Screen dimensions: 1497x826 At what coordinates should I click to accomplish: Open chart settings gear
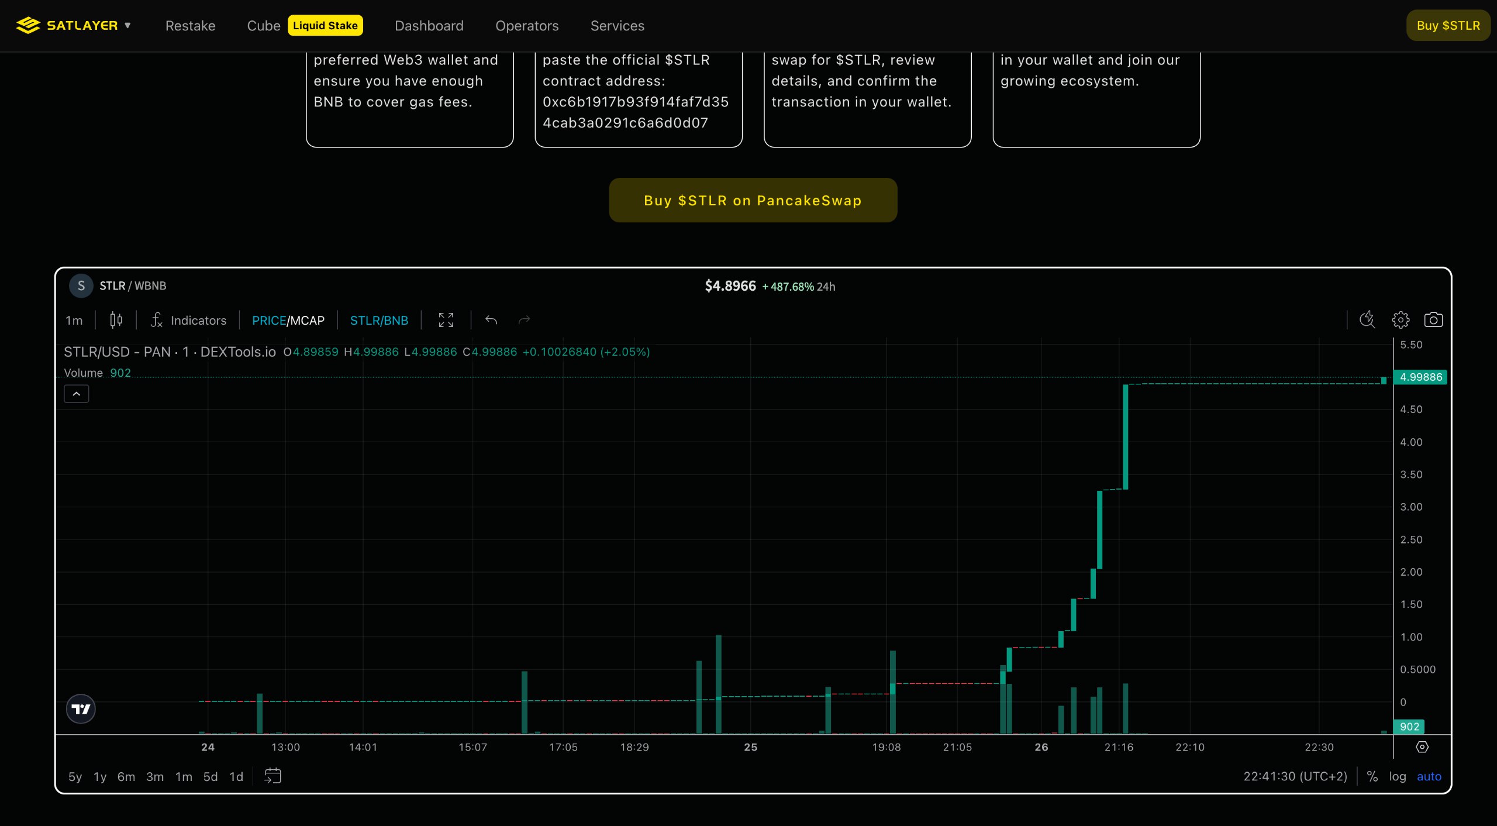(1401, 319)
